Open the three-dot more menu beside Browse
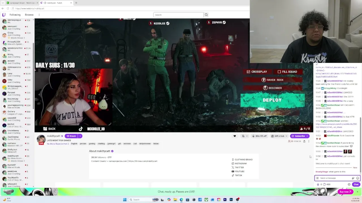 point(39,15)
